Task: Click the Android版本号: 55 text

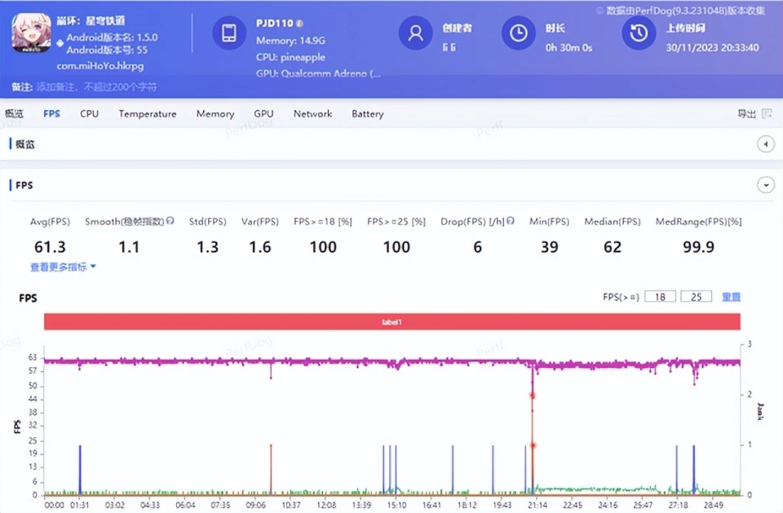Action: tap(107, 50)
